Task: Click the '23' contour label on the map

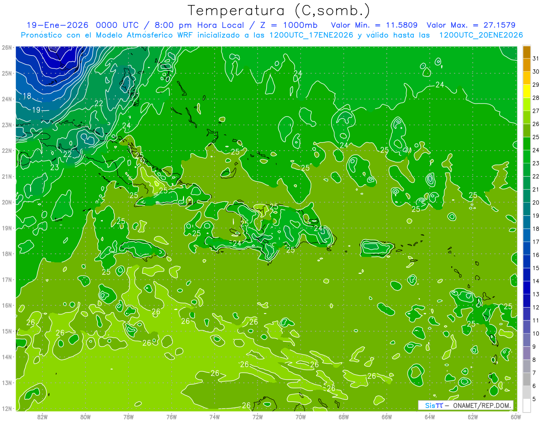Action: 54,167
